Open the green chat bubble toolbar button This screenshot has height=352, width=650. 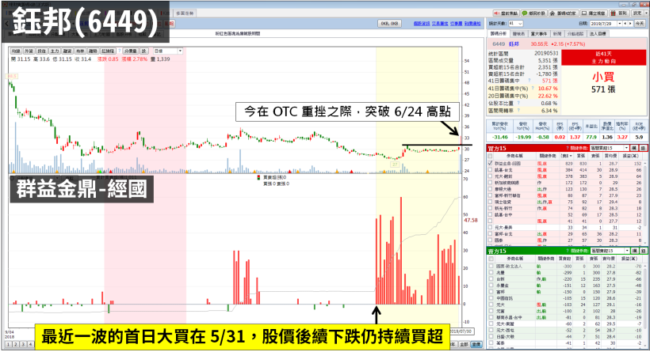pos(534,13)
